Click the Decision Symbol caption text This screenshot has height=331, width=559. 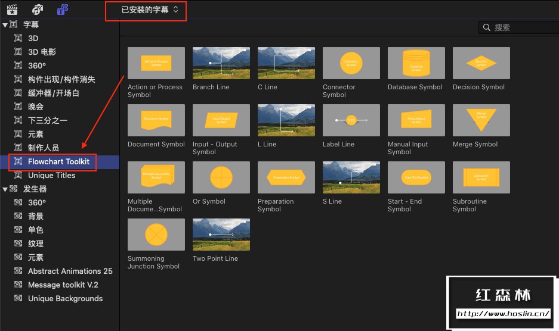(x=478, y=87)
